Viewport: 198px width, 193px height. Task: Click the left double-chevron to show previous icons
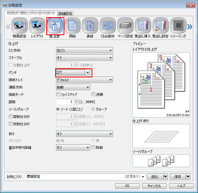pyautogui.click(x=8, y=27)
